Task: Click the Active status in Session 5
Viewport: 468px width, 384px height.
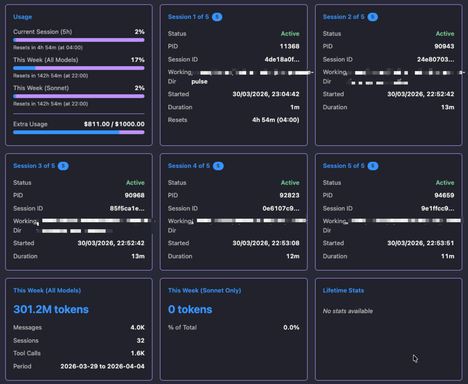Action: click(x=445, y=182)
